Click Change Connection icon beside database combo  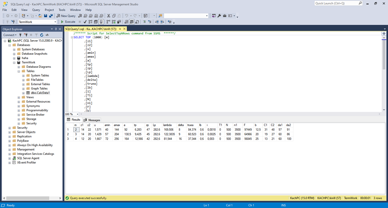coord(13,22)
